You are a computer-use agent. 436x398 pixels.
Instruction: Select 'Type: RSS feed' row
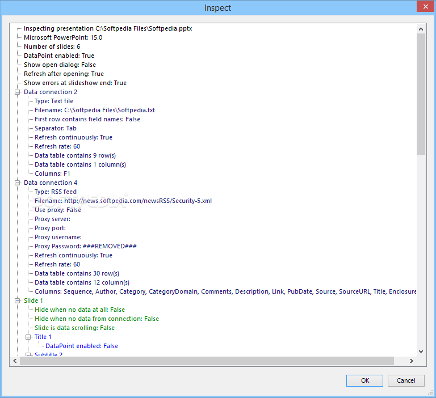pos(56,192)
